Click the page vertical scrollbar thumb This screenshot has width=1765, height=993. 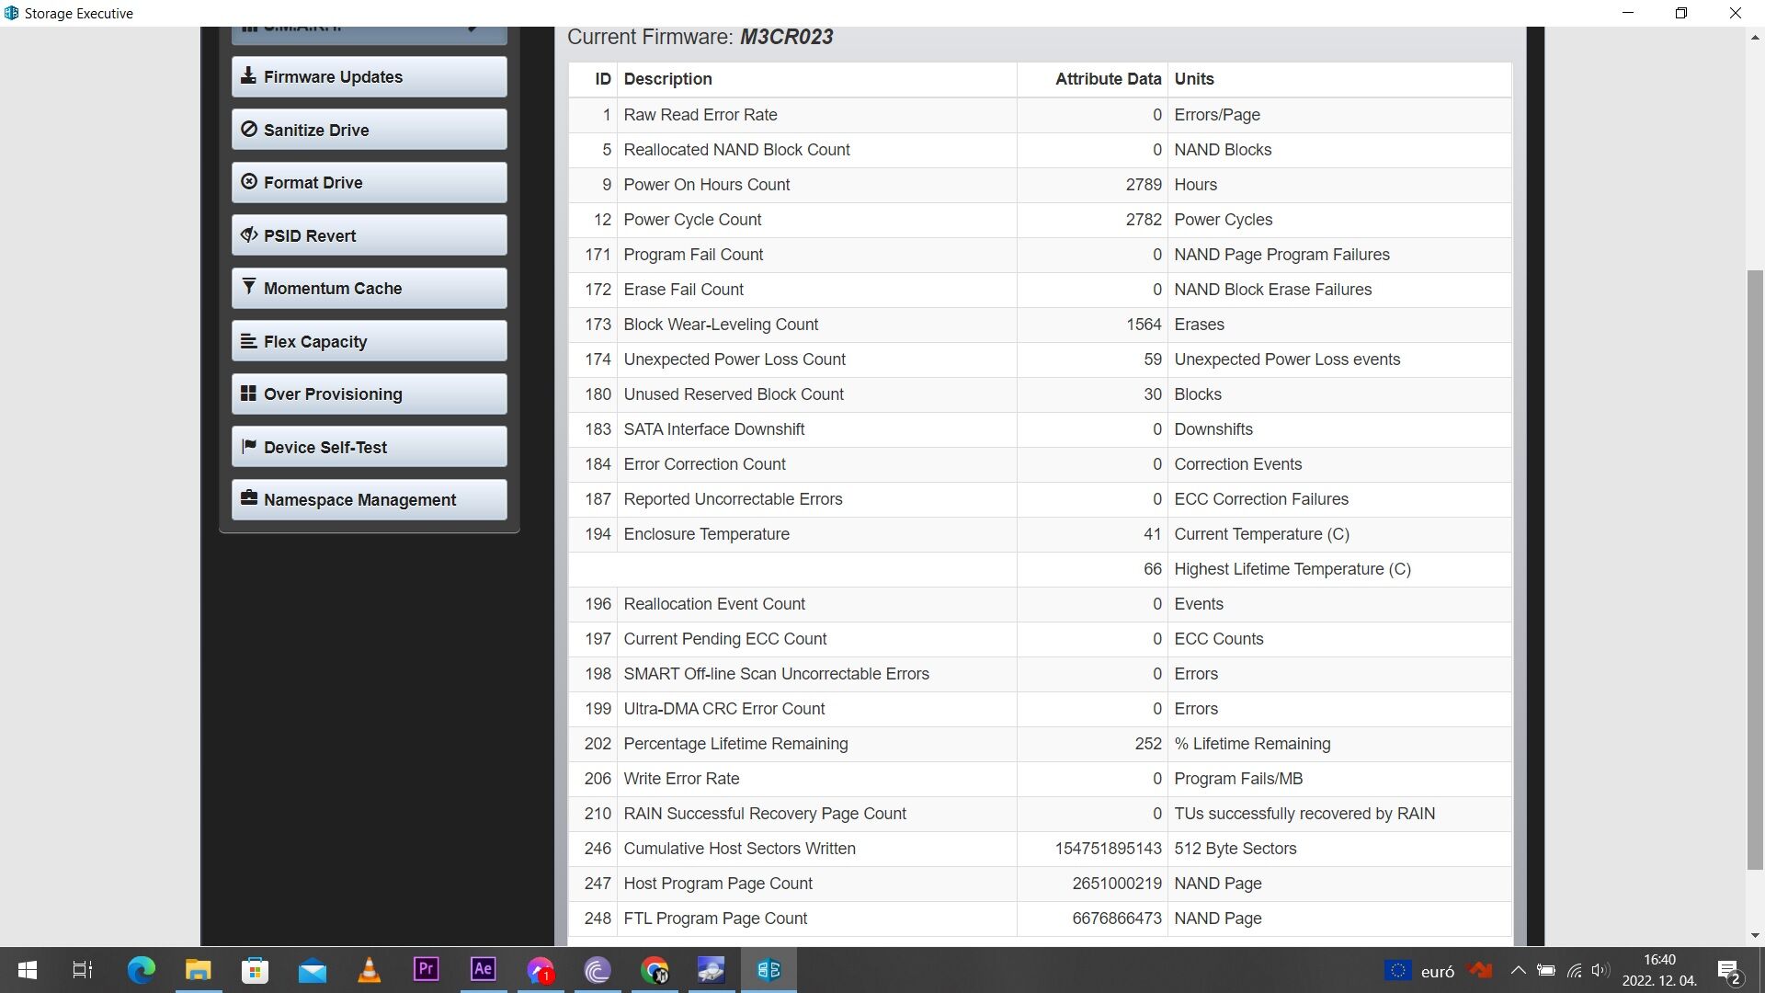pyautogui.click(x=1755, y=570)
